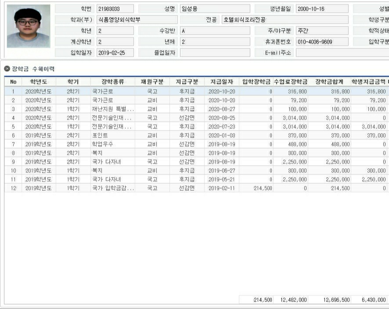Click the 488,000 수업료장학금 cell
This screenshot has height=309, width=389.
tap(291, 144)
